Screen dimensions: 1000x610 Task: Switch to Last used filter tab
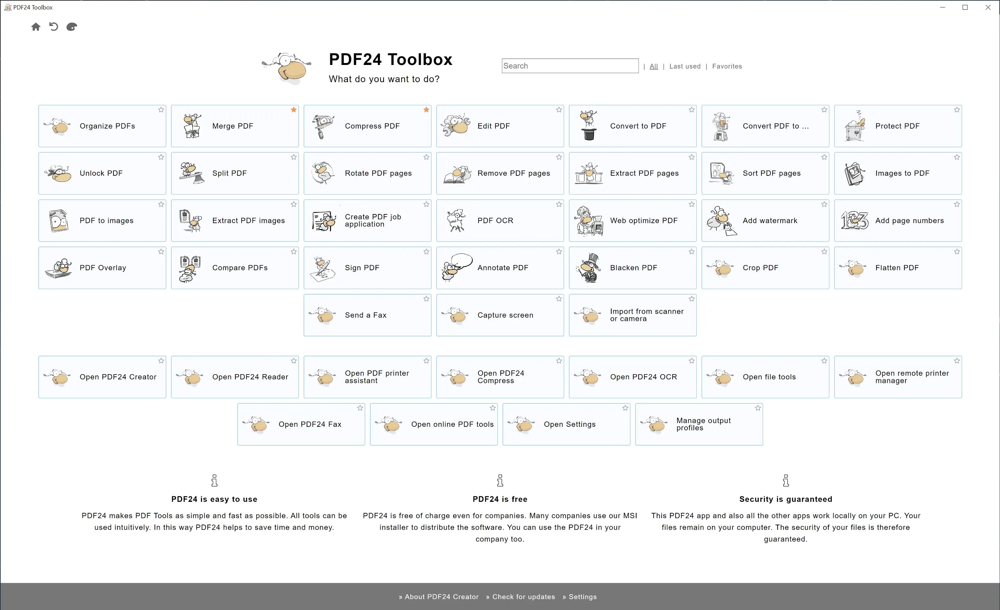click(x=684, y=66)
